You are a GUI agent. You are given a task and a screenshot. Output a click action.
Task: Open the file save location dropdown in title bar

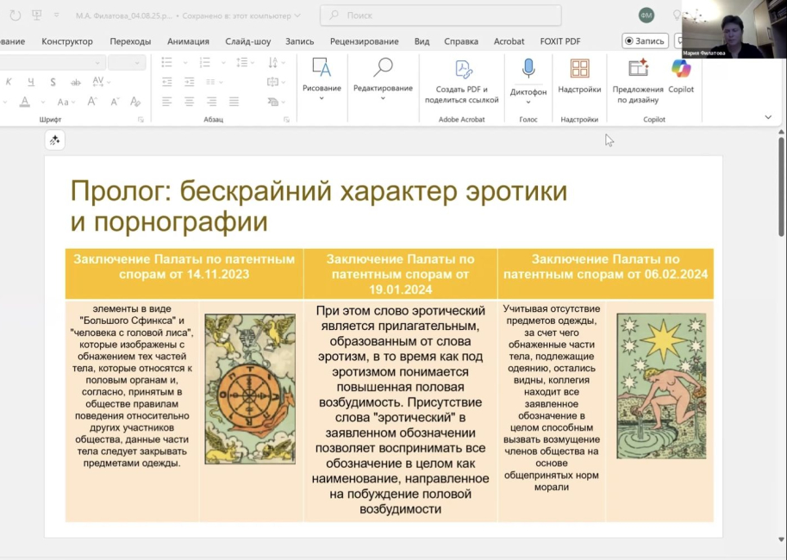297,16
